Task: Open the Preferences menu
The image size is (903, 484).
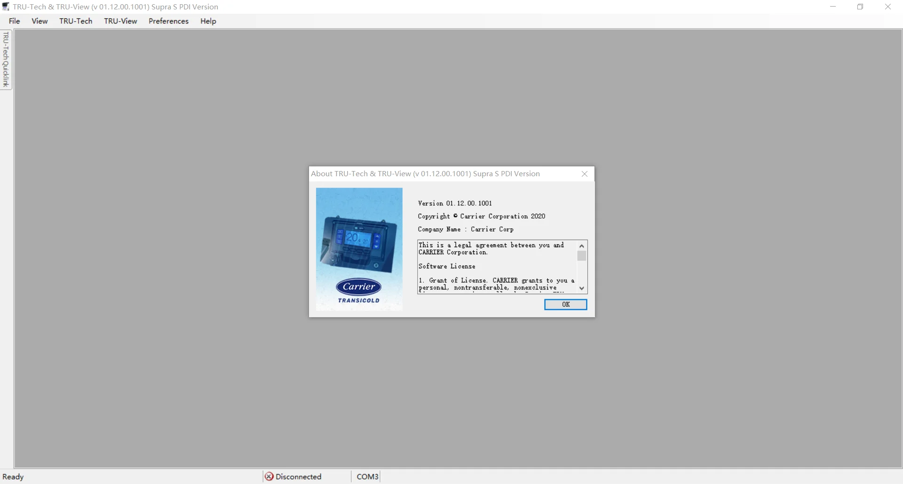Action: point(168,21)
